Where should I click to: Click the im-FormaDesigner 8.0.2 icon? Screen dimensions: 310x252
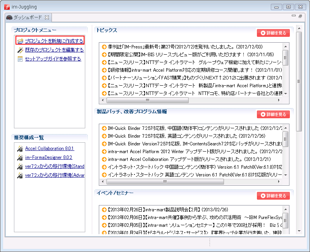pos(21,157)
